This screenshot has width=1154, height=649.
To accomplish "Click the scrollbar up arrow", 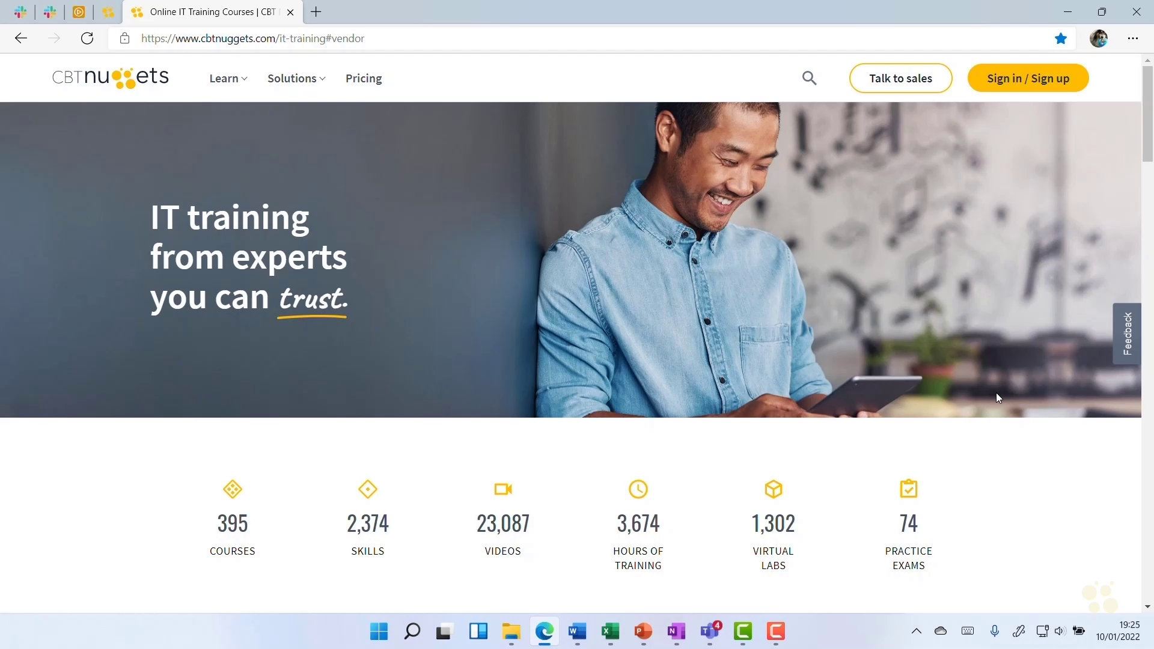I will (x=1147, y=60).
